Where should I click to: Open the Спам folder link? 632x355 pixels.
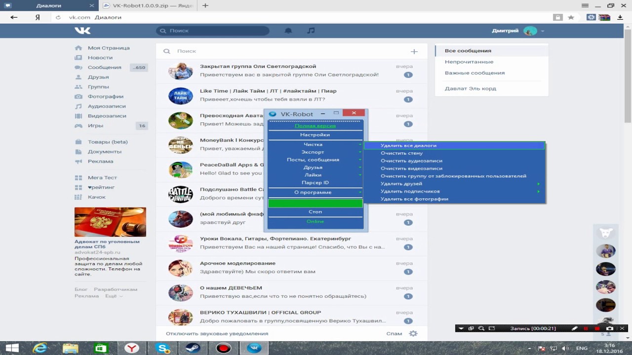tap(394, 334)
